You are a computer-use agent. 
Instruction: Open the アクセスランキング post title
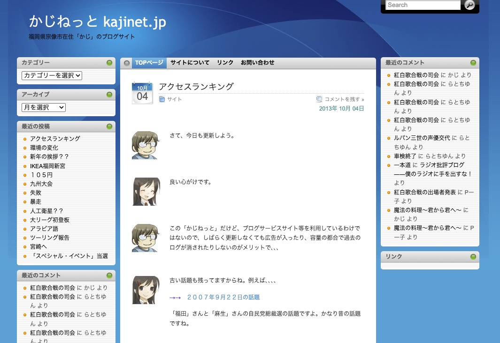196,87
